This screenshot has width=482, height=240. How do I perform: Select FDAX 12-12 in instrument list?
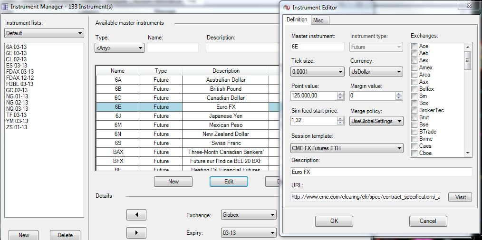(20, 78)
